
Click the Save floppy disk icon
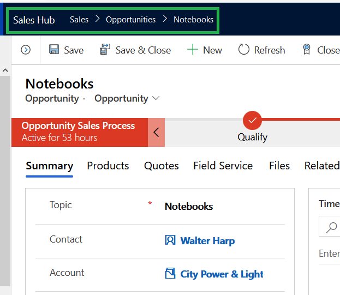[x=54, y=49]
